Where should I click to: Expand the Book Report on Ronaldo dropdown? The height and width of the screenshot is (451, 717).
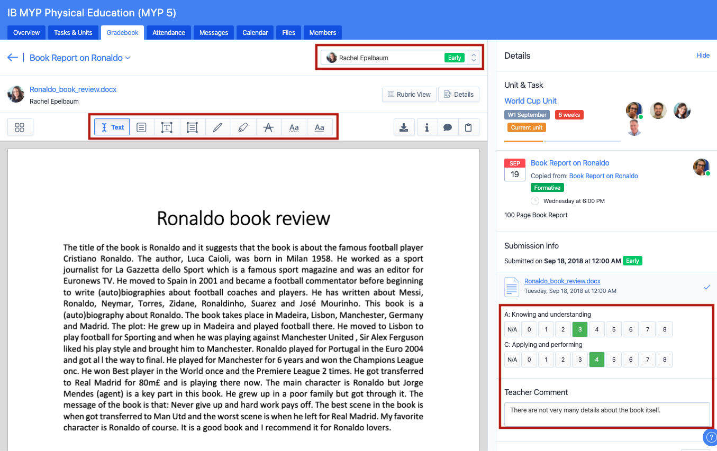[80, 58]
